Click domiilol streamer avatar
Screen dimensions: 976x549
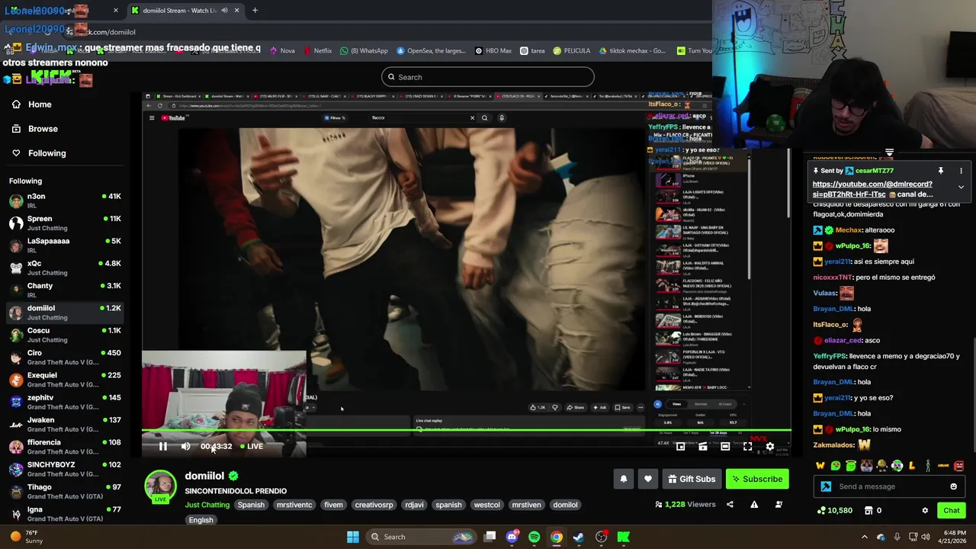click(x=160, y=486)
